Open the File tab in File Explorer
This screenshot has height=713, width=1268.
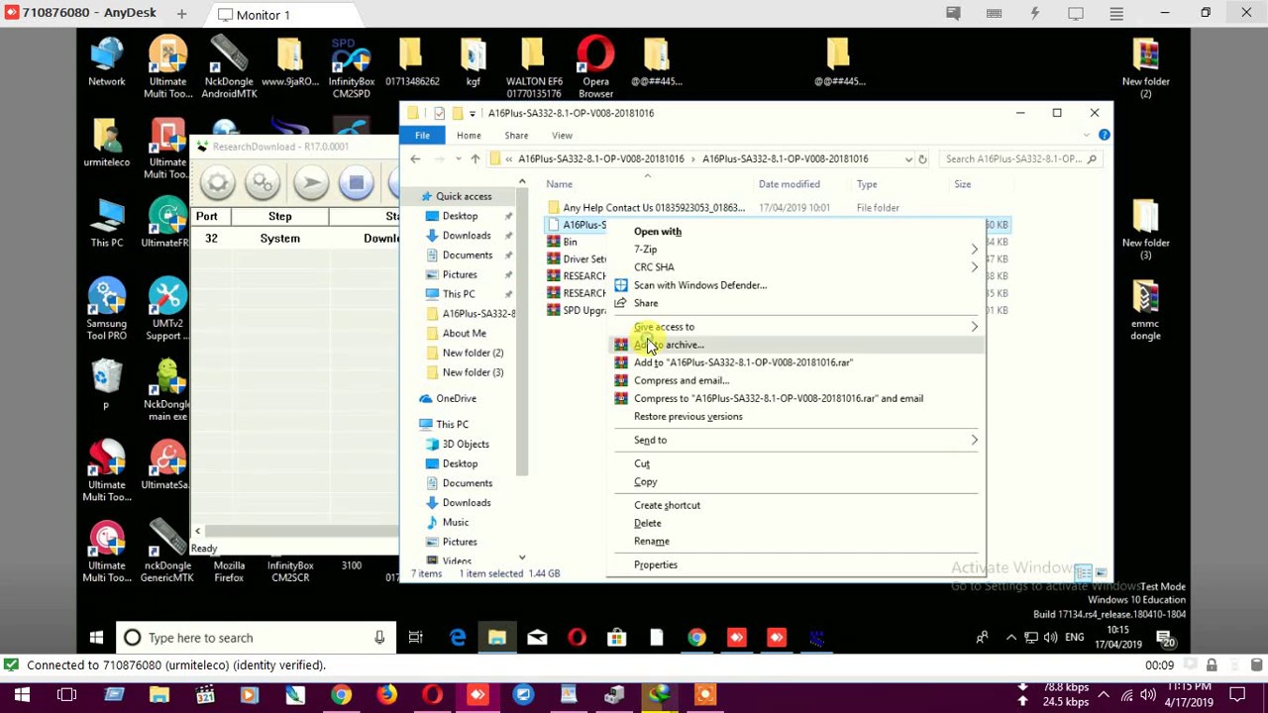[422, 136]
